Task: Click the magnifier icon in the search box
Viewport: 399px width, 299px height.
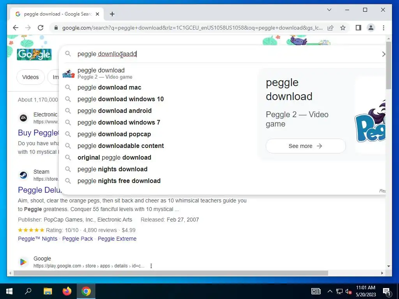Action: click(x=68, y=54)
